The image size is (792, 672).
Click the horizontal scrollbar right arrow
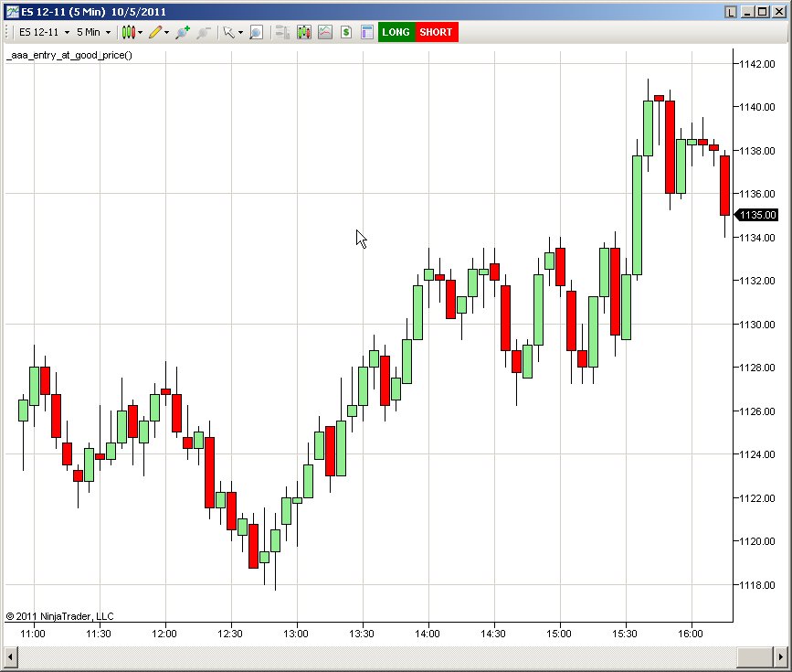coord(780,657)
